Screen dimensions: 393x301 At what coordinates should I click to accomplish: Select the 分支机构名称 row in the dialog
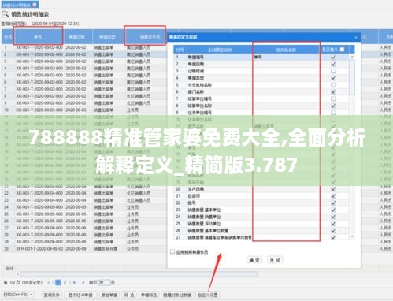coord(261,85)
